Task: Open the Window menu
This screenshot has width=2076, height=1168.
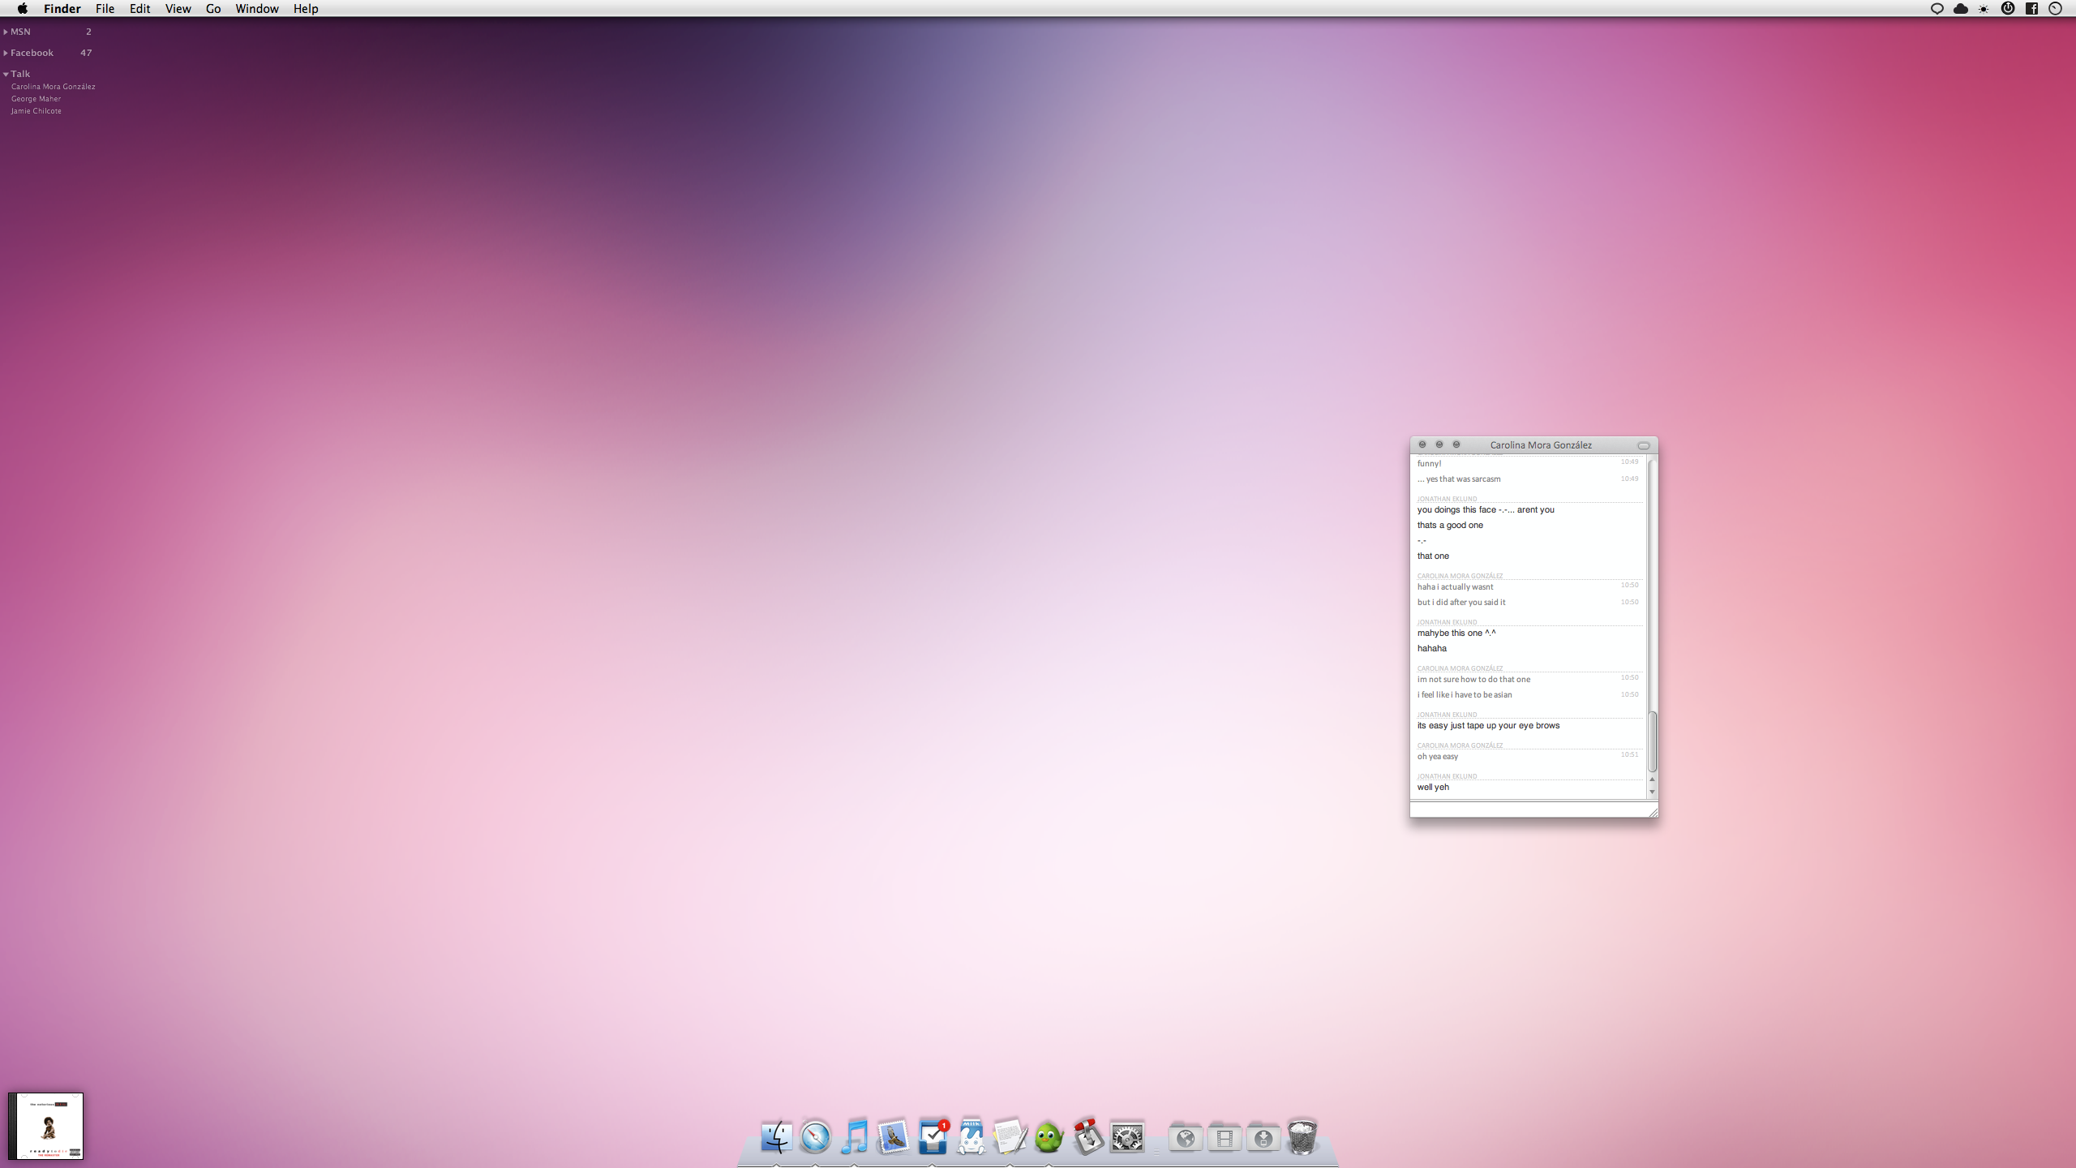Action: tap(257, 8)
